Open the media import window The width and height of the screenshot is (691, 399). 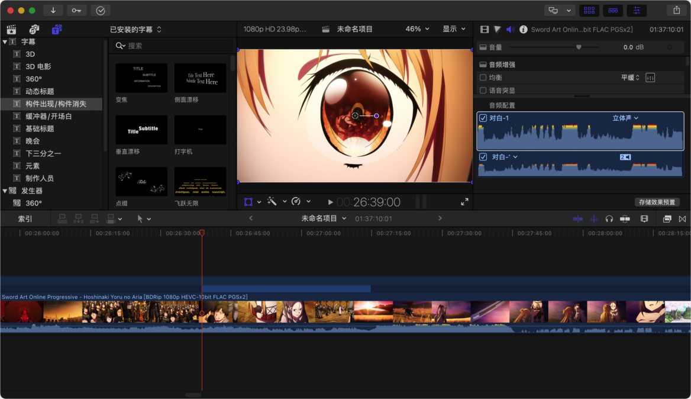tap(53, 10)
